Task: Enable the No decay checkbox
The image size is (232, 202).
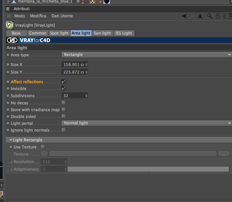Action: click(63, 102)
